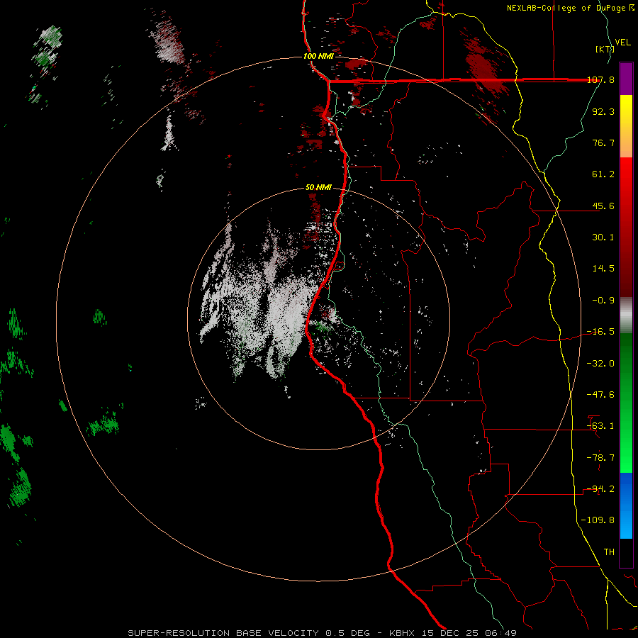Click the 107.8 legend value

pyautogui.click(x=600, y=80)
